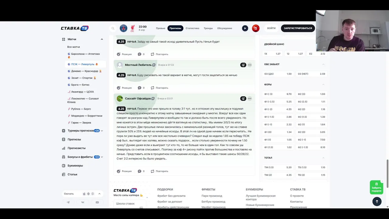Click the Зарегистрироваться button
Viewport: 389px width, 219px height.
(x=298, y=28)
